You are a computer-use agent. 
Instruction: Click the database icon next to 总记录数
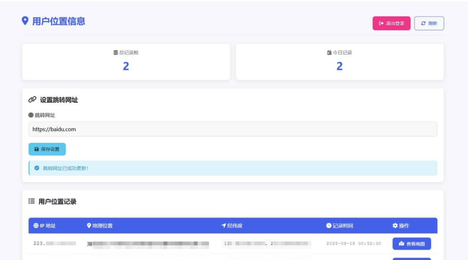[x=116, y=53]
